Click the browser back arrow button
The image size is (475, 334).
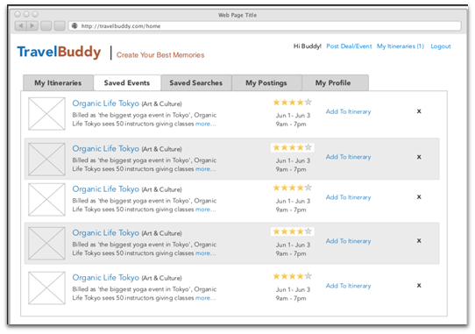click(x=21, y=25)
